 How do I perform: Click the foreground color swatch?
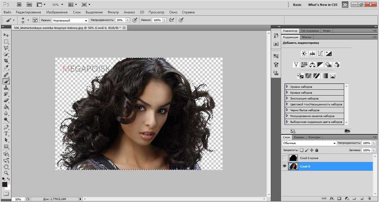pos(5,184)
